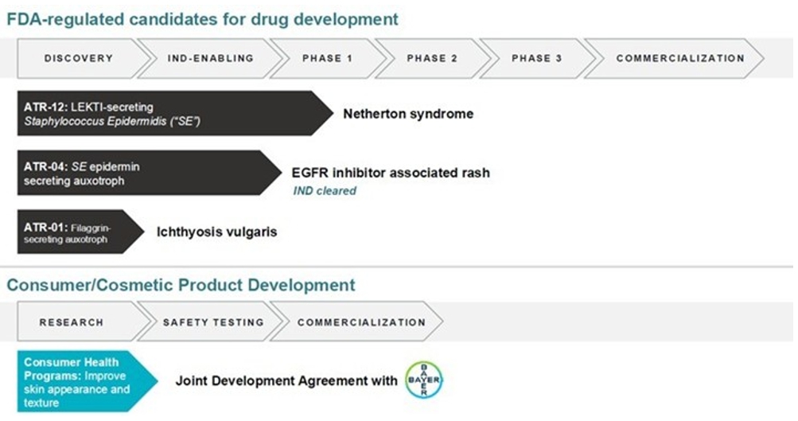Select the Discovery stage chevron
The height and width of the screenshot is (421, 798).
[x=79, y=58]
